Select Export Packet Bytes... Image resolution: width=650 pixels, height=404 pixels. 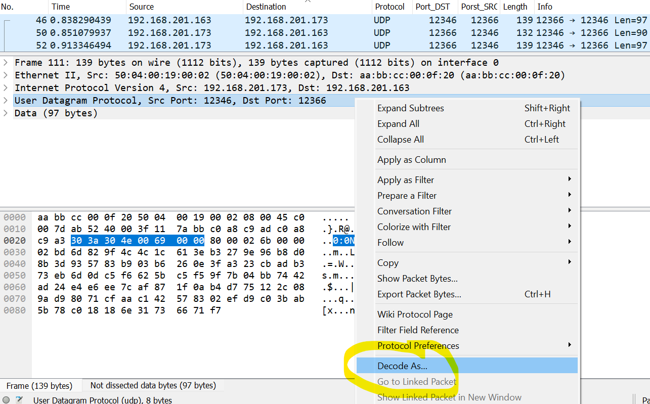pyautogui.click(x=467, y=294)
